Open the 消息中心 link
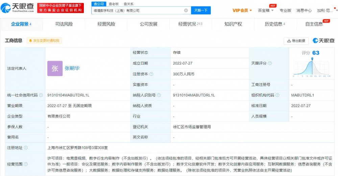This screenshot has width=338, height=176. 304,10
